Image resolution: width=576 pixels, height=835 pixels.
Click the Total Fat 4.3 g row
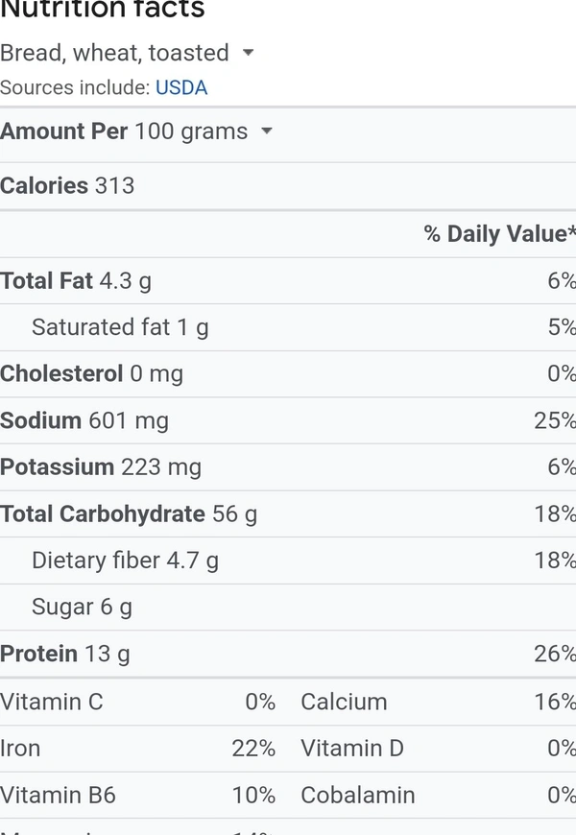click(x=76, y=280)
